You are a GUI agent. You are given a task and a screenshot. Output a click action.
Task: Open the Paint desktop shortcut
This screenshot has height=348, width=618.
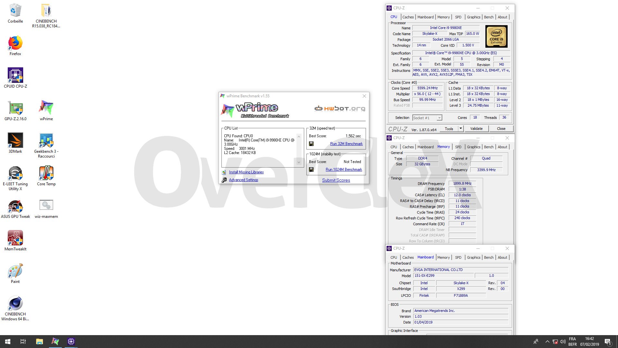[15, 273]
